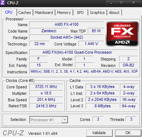Click the Validate button
Image resolution: width=142 pixels, height=137 pixels.
pyautogui.click(x=99, y=133)
